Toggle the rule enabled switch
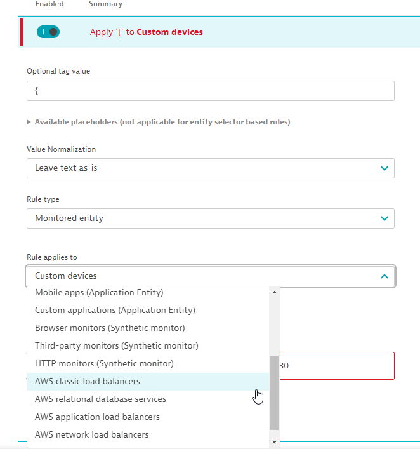The image size is (420, 449). tap(48, 32)
